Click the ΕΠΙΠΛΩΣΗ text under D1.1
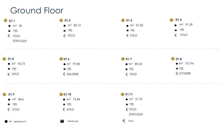 20,41
